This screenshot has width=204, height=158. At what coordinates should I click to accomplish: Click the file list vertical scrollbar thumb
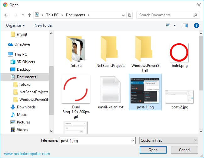coord(201,63)
